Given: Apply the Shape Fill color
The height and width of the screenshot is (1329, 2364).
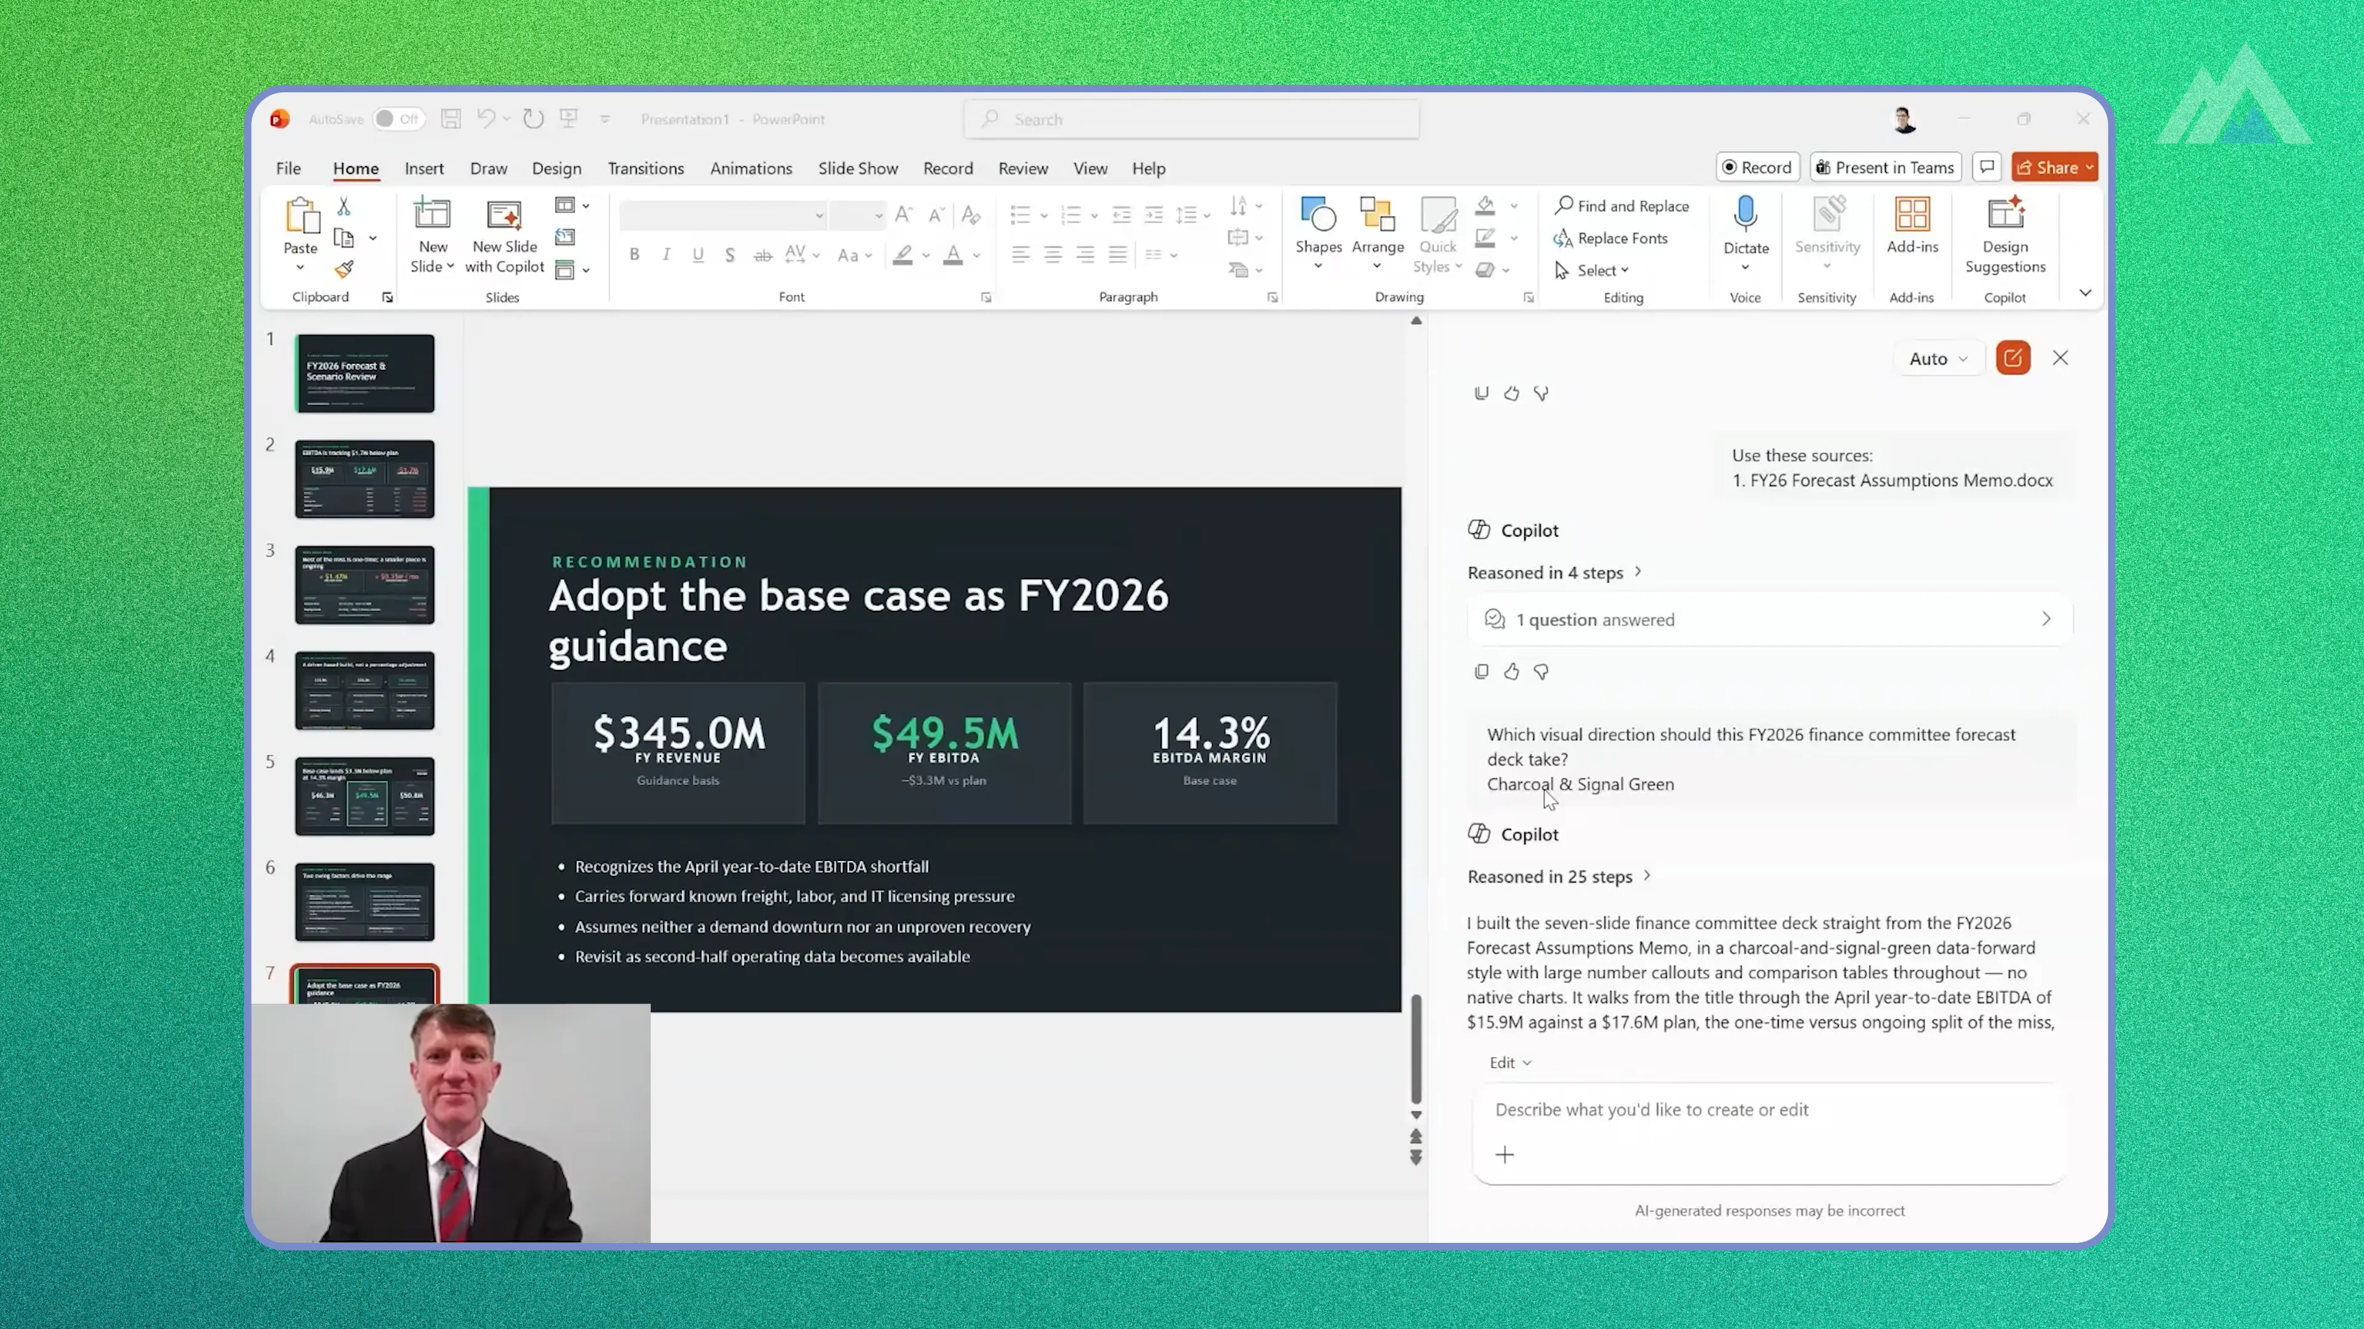Looking at the screenshot, I should (1485, 206).
